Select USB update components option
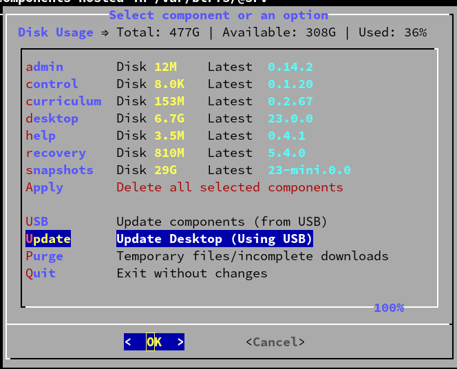 pyautogui.click(x=37, y=222)
